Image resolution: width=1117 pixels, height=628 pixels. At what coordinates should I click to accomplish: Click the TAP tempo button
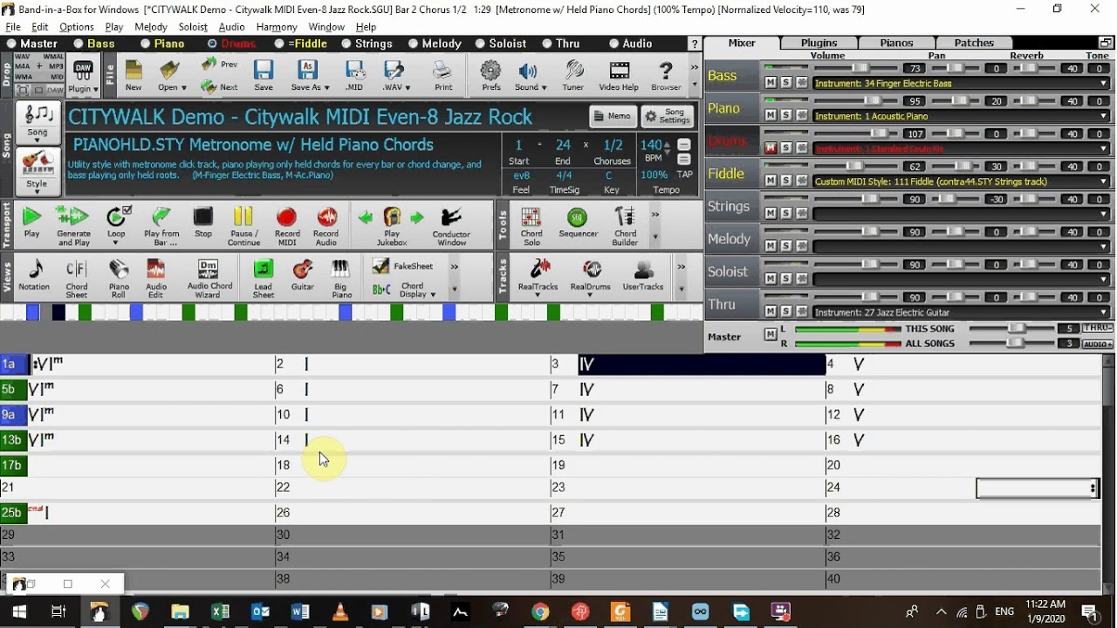[x=685, y=174]
